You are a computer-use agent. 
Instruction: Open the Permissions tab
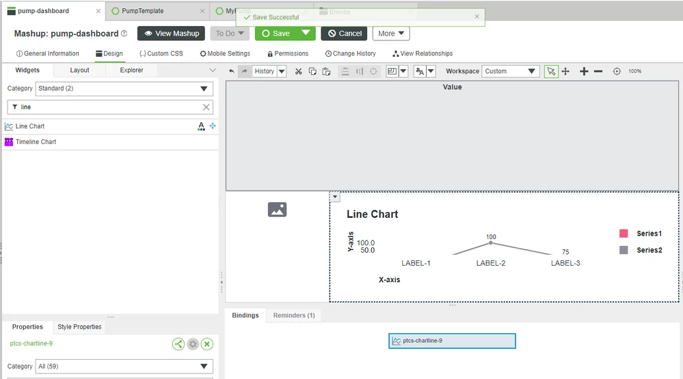coord(288,53)
